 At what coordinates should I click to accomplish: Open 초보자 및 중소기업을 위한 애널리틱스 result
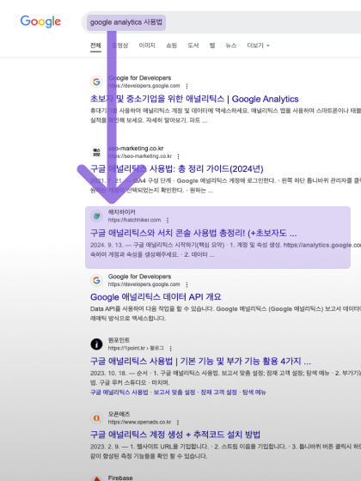[194, 99]
